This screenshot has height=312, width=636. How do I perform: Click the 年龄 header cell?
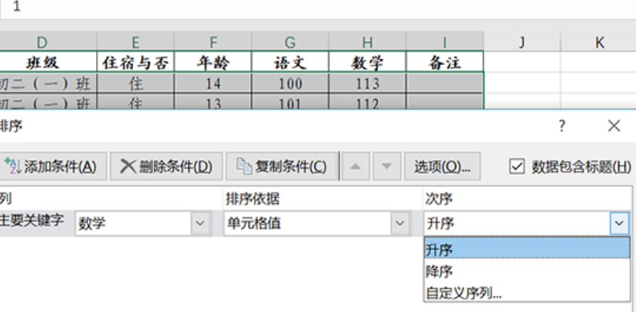(x=213, y=62)
